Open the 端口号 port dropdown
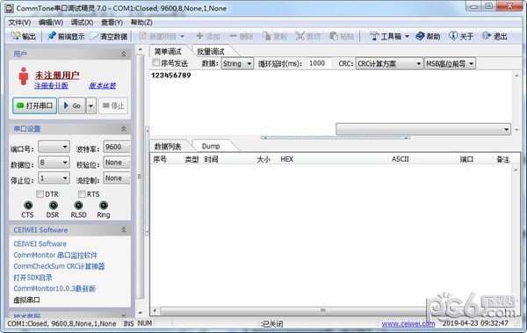 tap(54, 147)
